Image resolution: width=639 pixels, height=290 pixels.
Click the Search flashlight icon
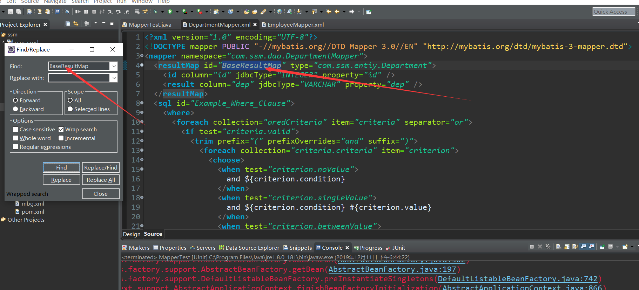[x=263, y=12]
